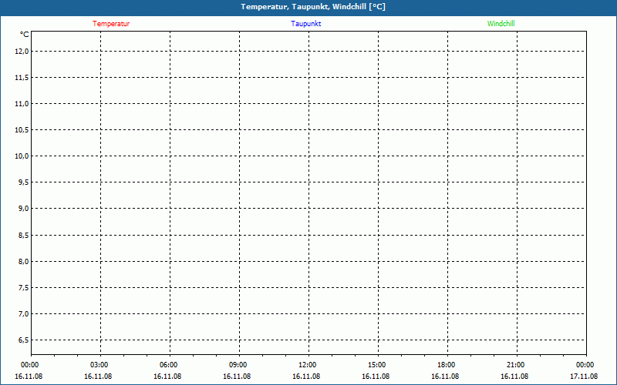Click the 8,0 y-axis value
The width and height of the screenshot is (617, 385).
[x=23, y=261]
